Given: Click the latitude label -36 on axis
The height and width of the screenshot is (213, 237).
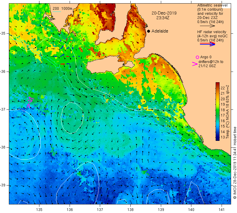Looking at the screenshot, I should [x=3, y=71].
